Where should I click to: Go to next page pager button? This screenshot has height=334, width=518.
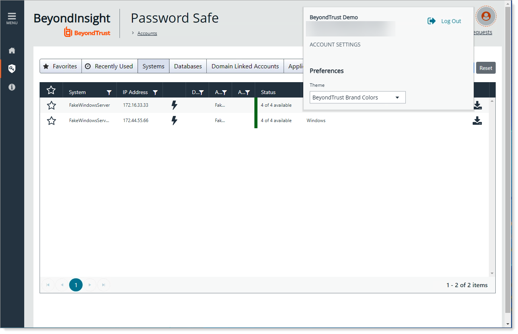tap(90, 285)
